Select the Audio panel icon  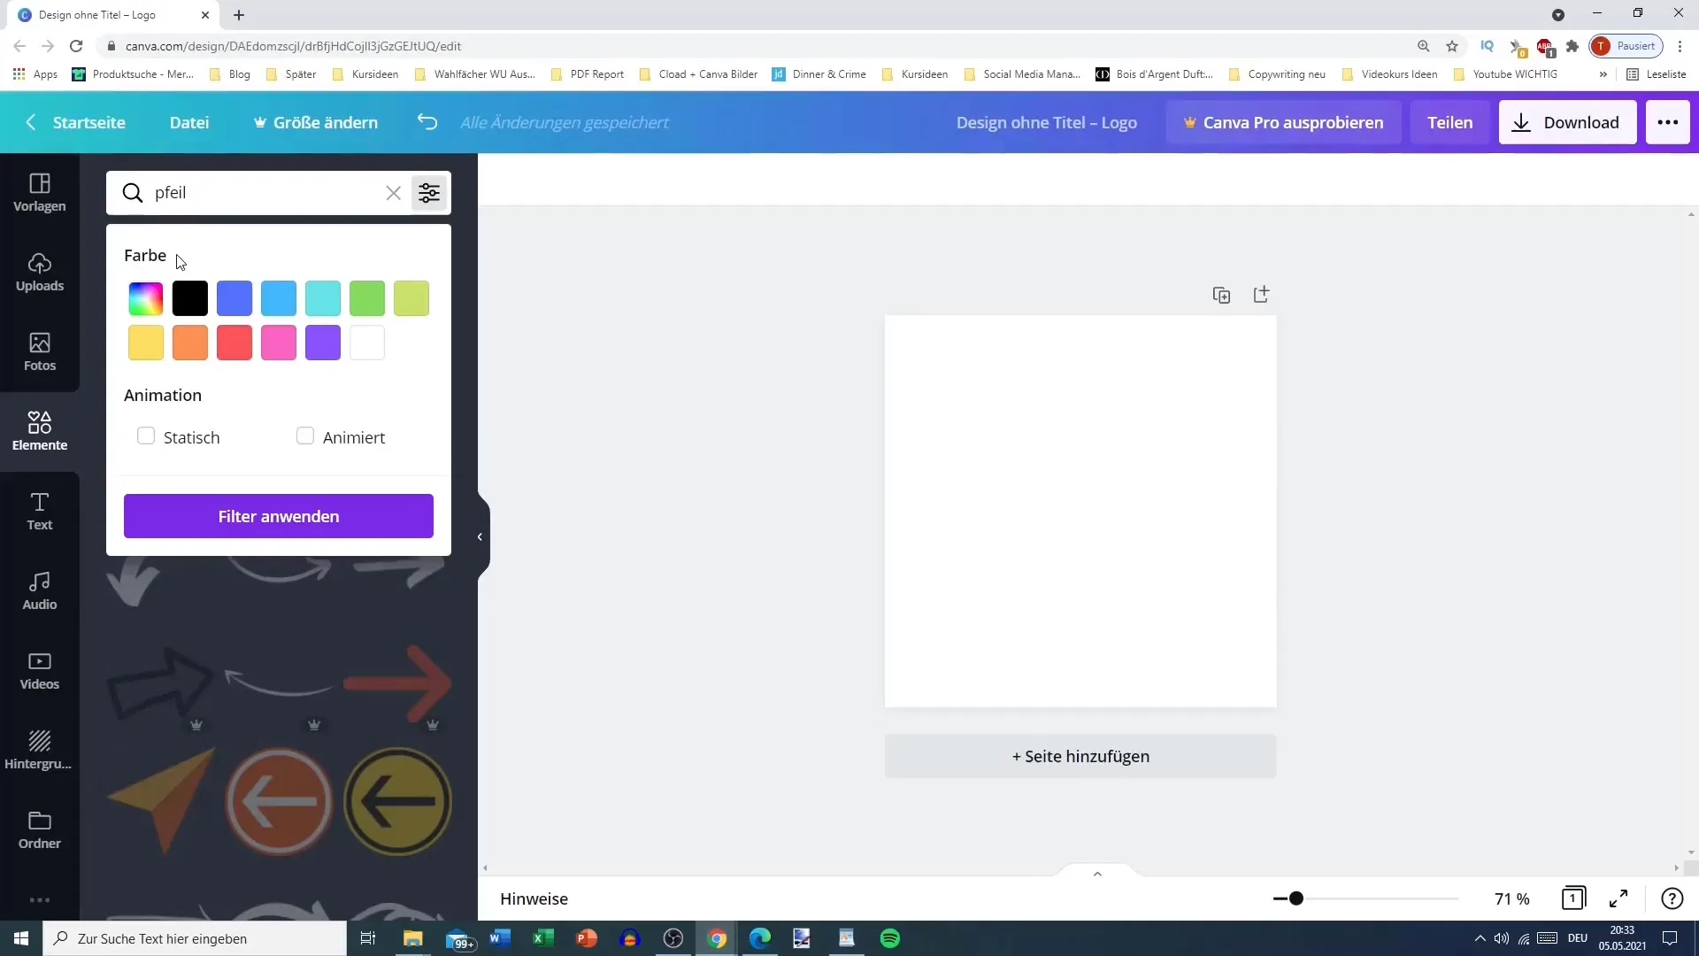tap(40, 590)
